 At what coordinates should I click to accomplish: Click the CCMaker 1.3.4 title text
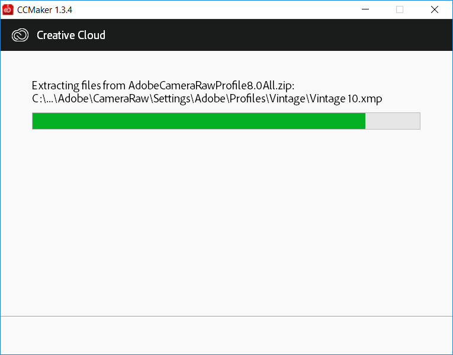[45, 10]
